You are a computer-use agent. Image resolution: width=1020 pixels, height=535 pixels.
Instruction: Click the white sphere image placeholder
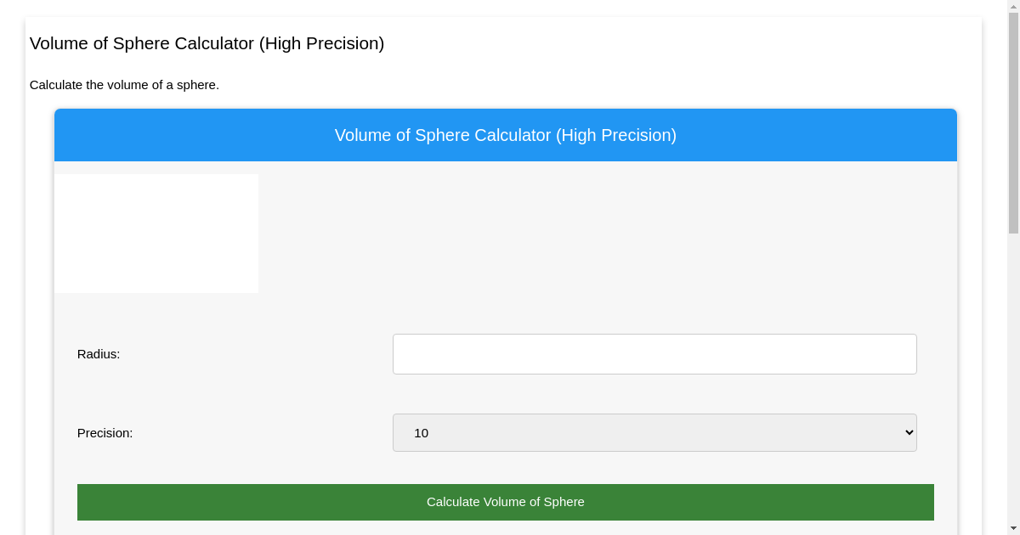coord(156,234)
